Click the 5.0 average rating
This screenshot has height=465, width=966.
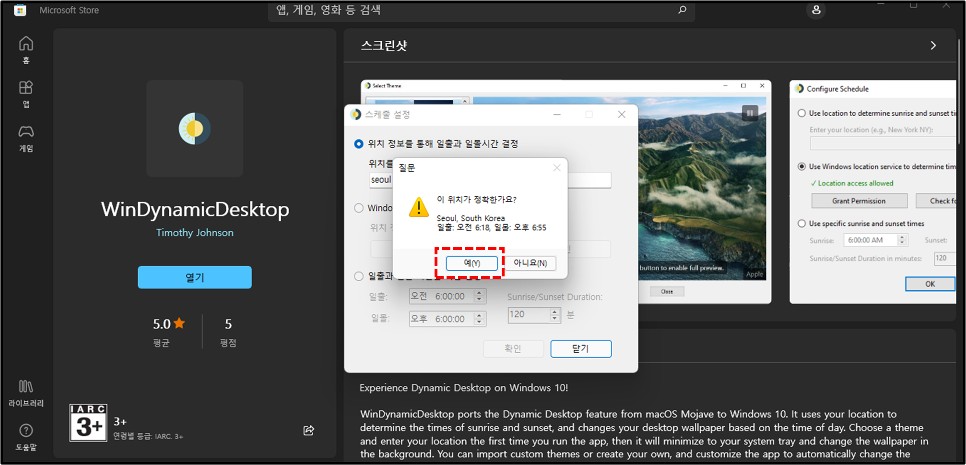pos(168,324)
